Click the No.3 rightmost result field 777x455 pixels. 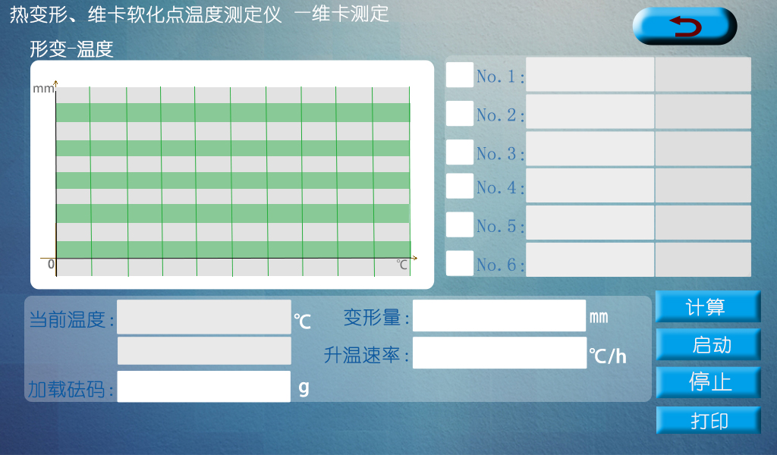click(703, 149)
